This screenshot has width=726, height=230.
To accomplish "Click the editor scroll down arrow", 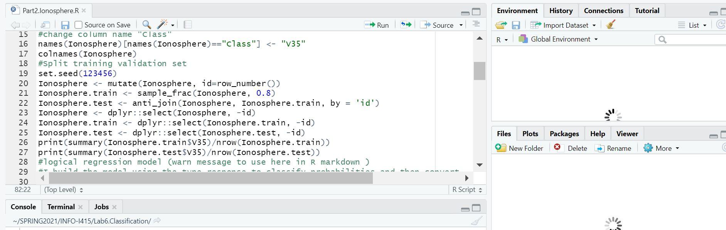I will coord(480,165).
